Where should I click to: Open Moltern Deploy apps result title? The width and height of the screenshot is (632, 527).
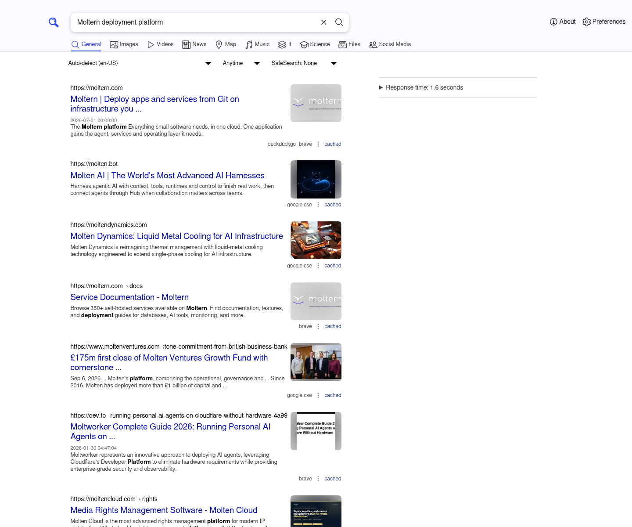pos(155,104)
